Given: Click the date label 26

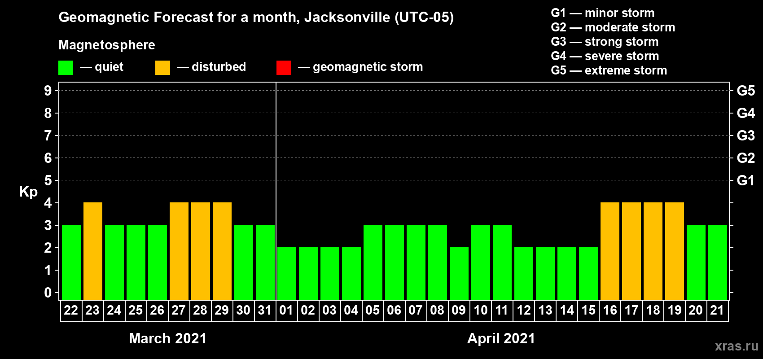Looking at the screenshot, I should click(x=157, y=310).
